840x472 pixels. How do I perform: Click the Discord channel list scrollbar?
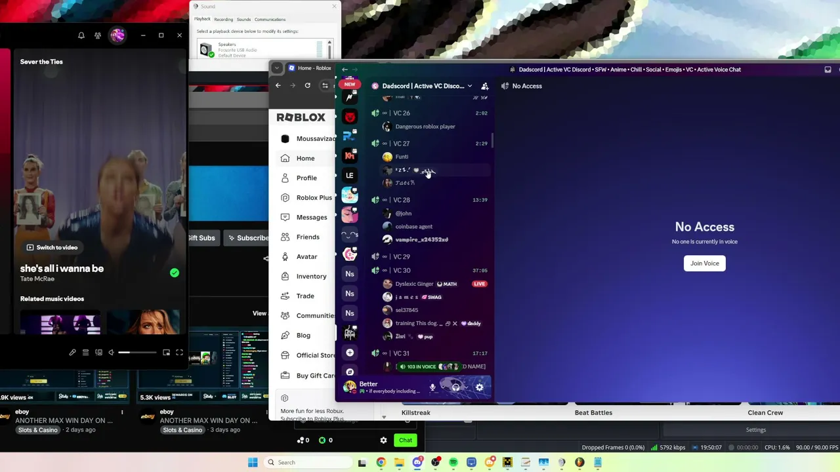492,140
